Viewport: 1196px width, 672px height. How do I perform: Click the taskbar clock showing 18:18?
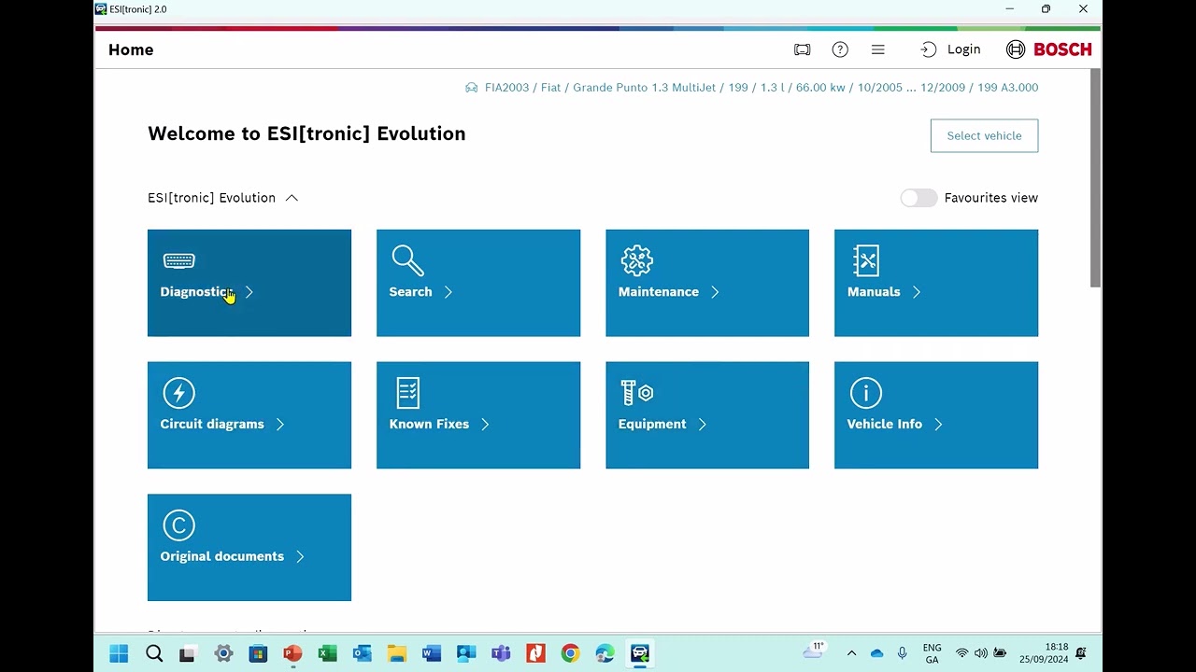1044,653
